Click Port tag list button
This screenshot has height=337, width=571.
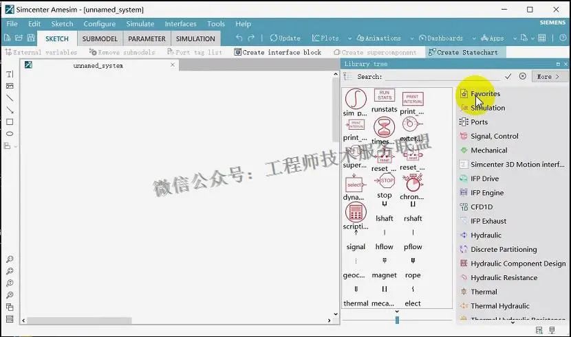tap(195, 52)
